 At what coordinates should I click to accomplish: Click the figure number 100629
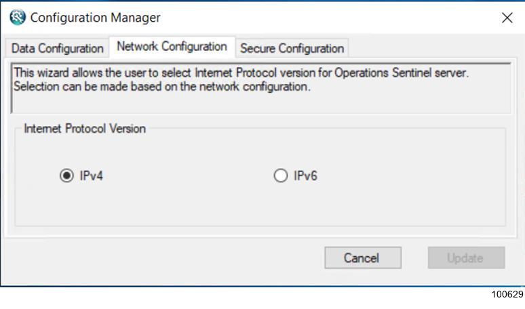coord(507,294)
